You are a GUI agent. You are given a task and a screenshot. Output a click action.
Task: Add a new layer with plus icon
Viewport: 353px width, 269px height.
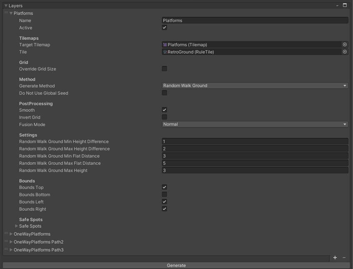tap(335, 258)
